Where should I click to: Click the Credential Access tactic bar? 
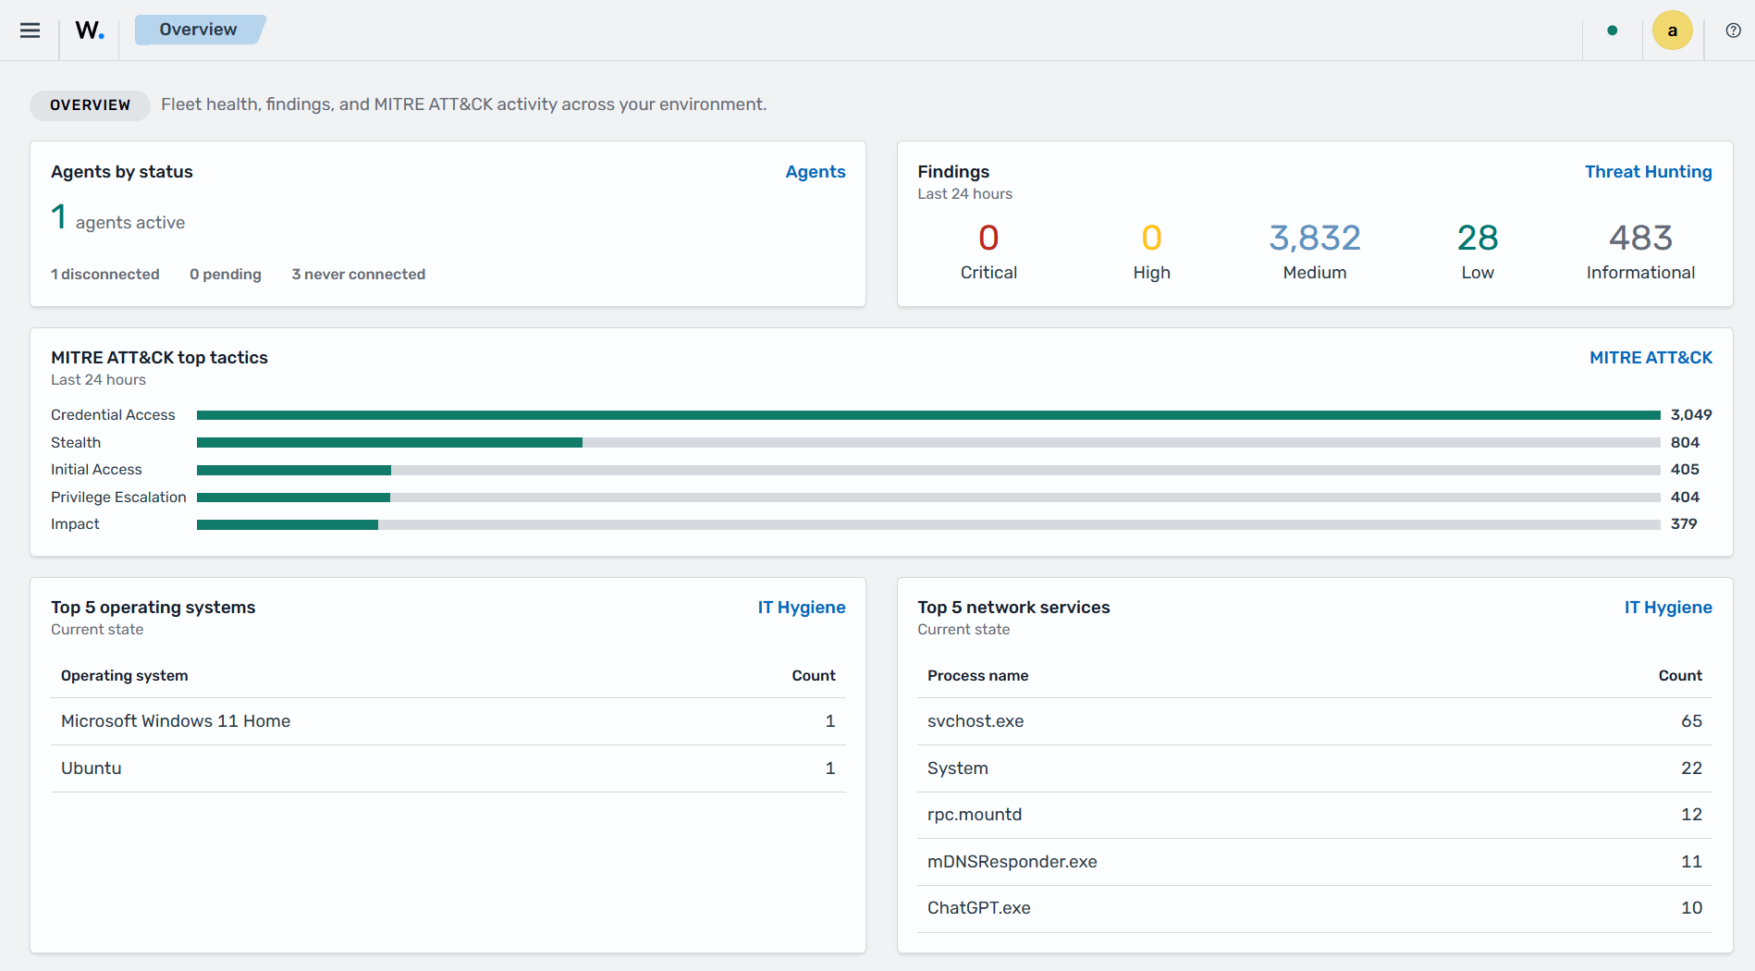point(928,415)
